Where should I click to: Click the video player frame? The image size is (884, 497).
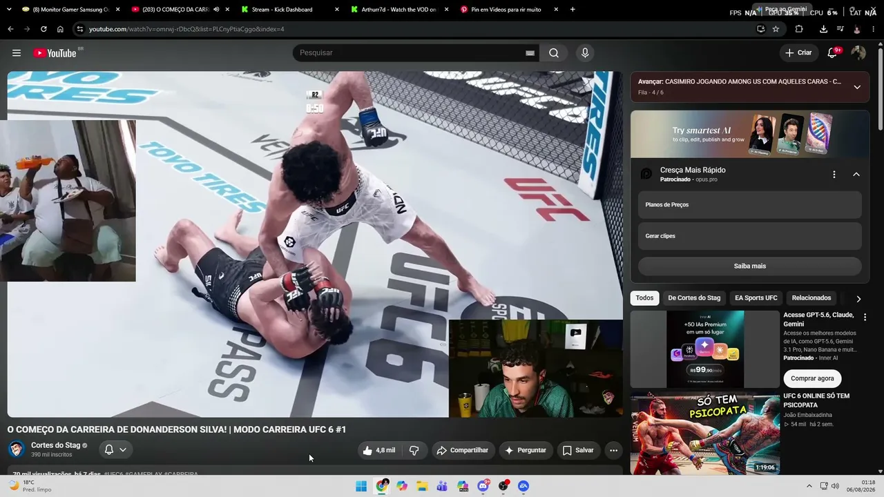[315, 244]
